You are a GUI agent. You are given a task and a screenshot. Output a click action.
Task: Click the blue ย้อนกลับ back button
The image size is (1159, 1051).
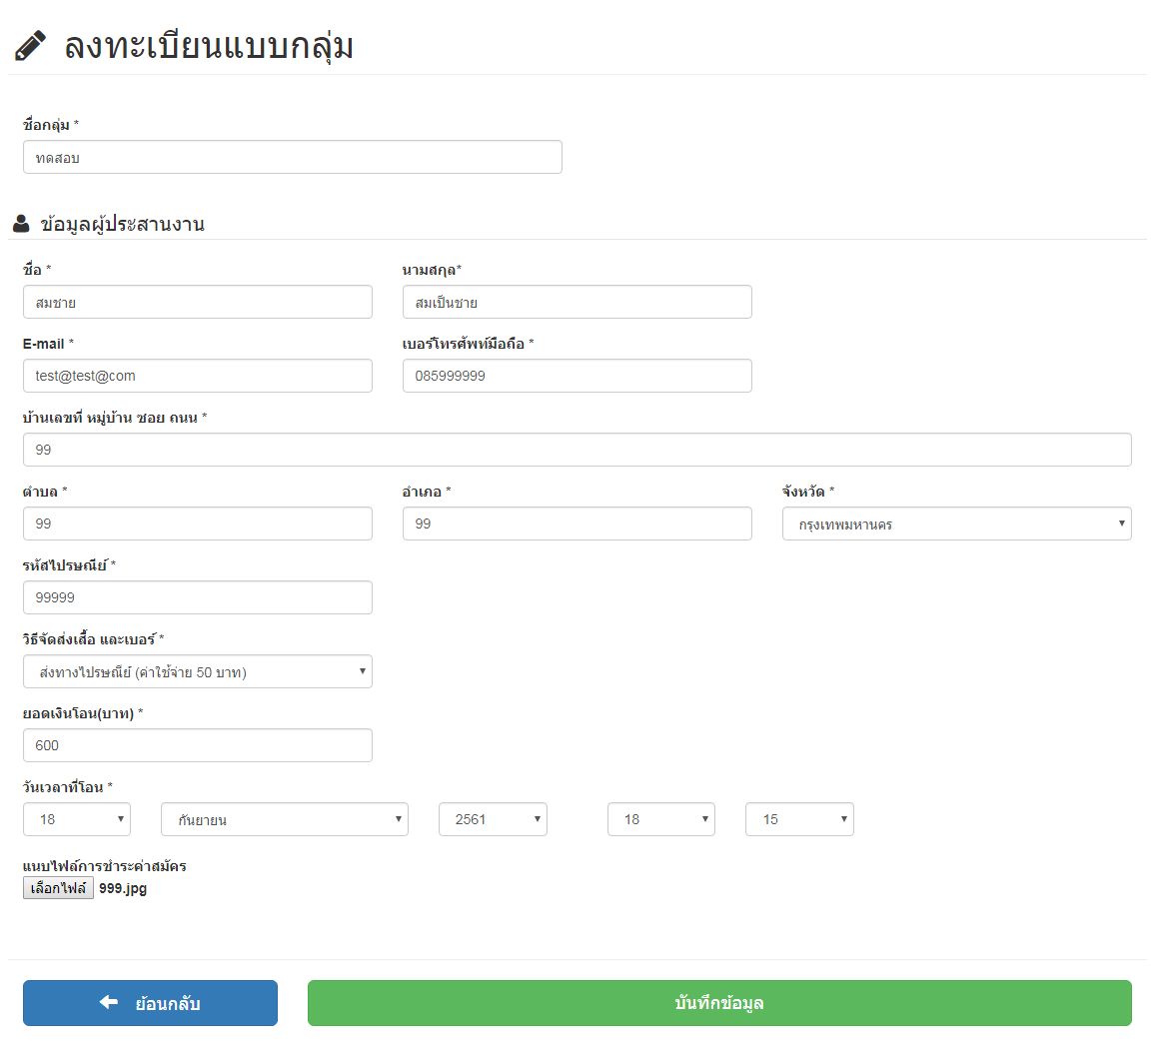(150, 1003)
